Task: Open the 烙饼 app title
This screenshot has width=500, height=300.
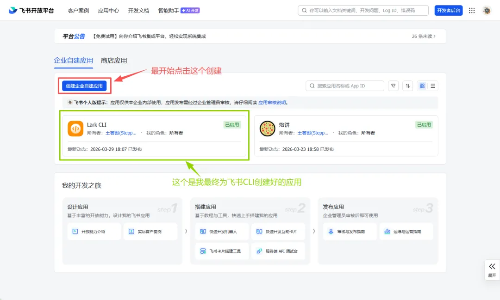Action: (284, 124)
